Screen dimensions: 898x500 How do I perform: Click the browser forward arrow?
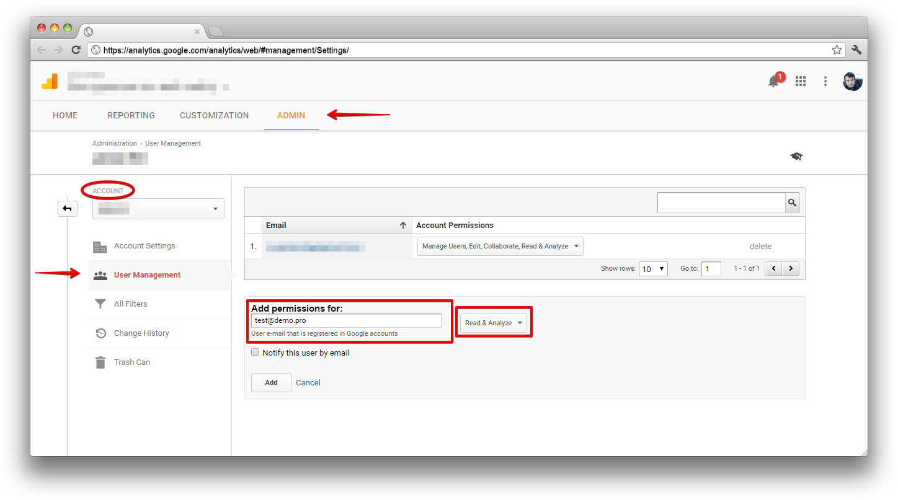coord(58,50)
